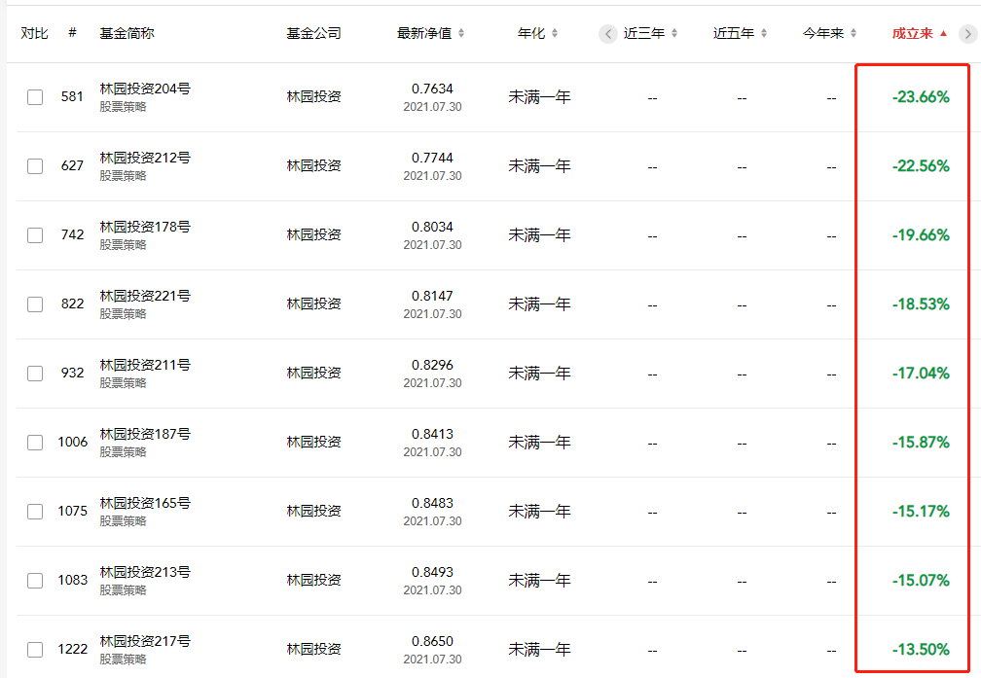Click the sort icon beside 年化 header
This screenshot has width=981, height=678.
[557, 32]
